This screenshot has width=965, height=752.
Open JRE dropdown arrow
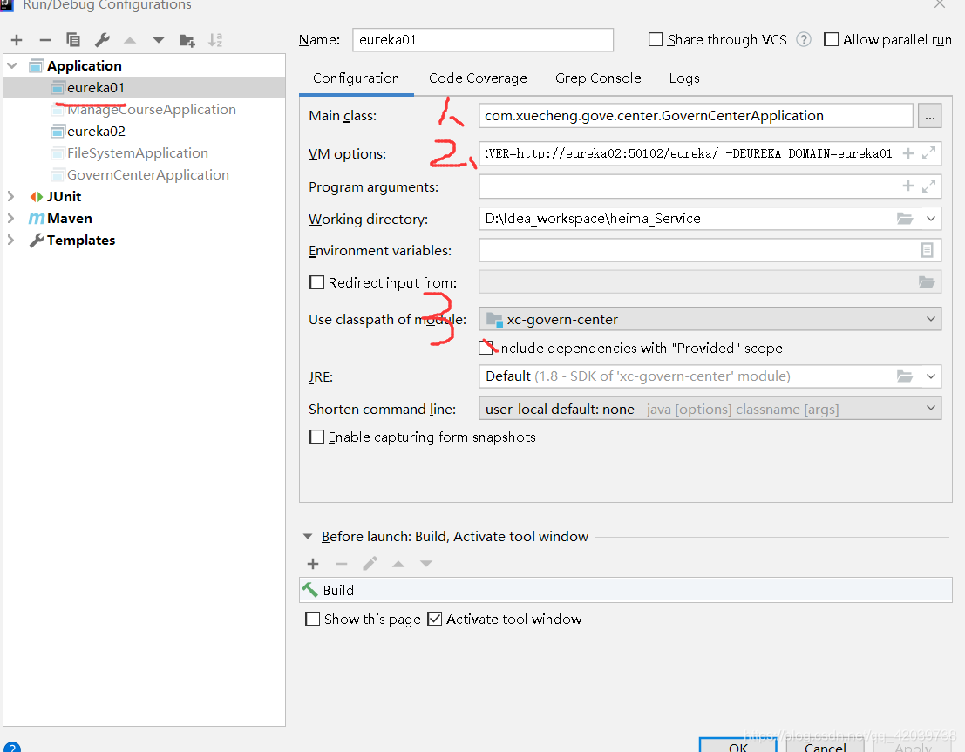point(930,376)
